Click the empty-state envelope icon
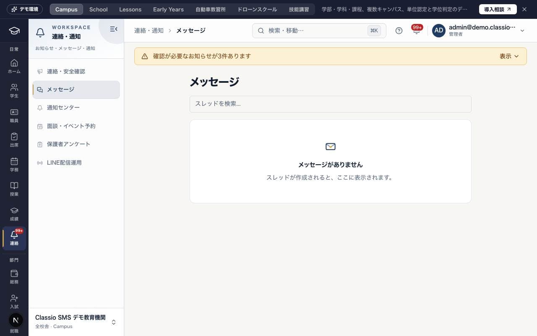 [331, 147]
